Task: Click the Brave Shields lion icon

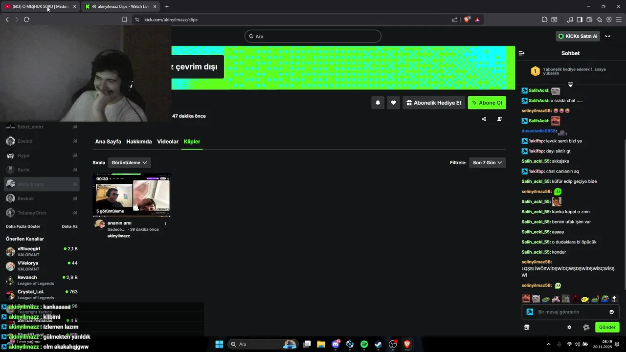Action: coord(467,20)
